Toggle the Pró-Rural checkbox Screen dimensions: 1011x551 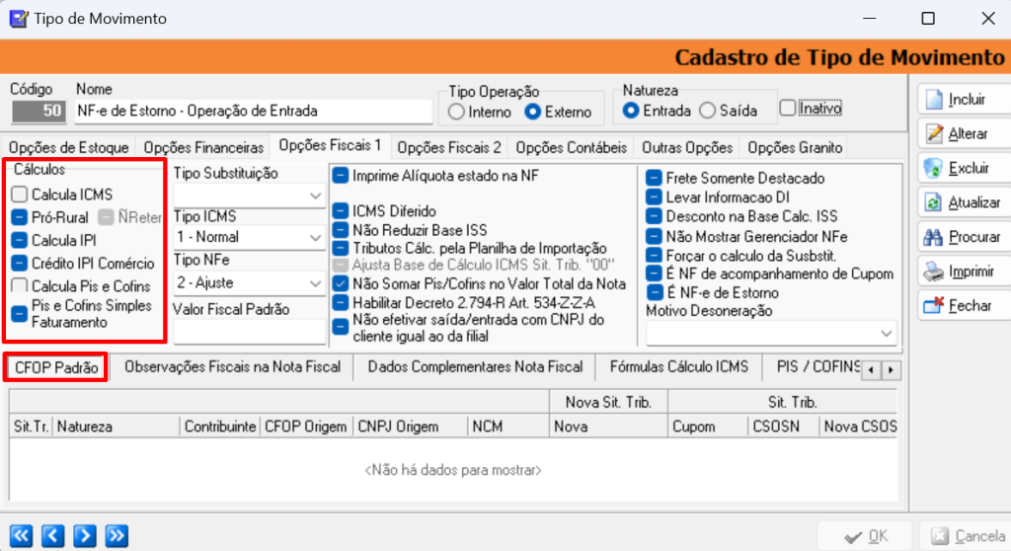[20, 217]
